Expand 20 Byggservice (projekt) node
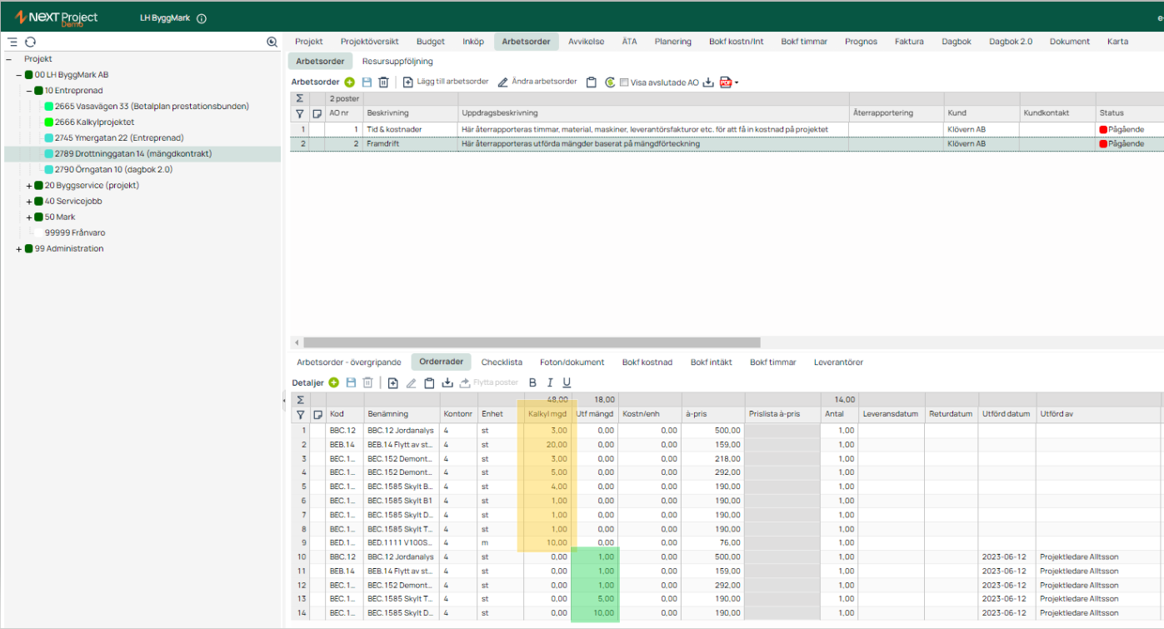 [x=29, y=186]
